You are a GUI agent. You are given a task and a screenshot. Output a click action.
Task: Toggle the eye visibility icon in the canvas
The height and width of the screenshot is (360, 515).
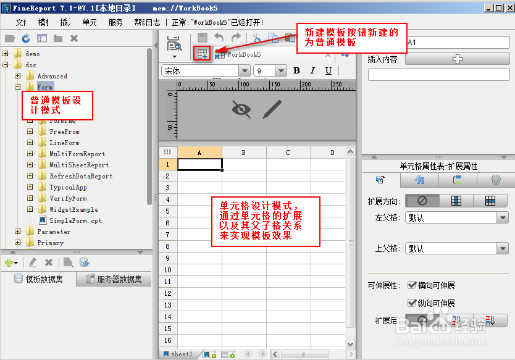[240, 109]
